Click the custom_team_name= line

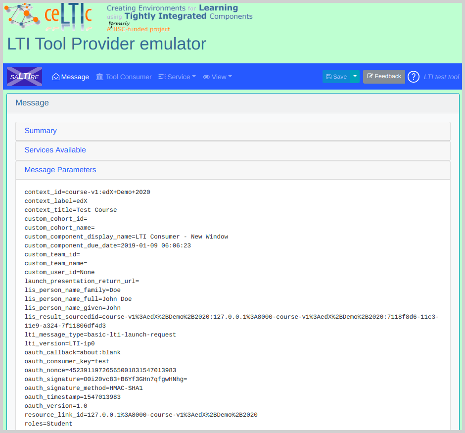pos(56,263)
